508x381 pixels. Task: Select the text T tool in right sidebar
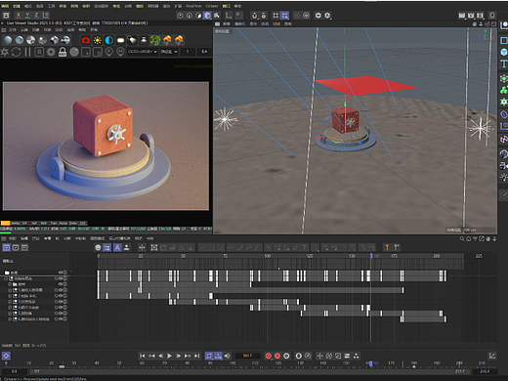click(504, 63)
